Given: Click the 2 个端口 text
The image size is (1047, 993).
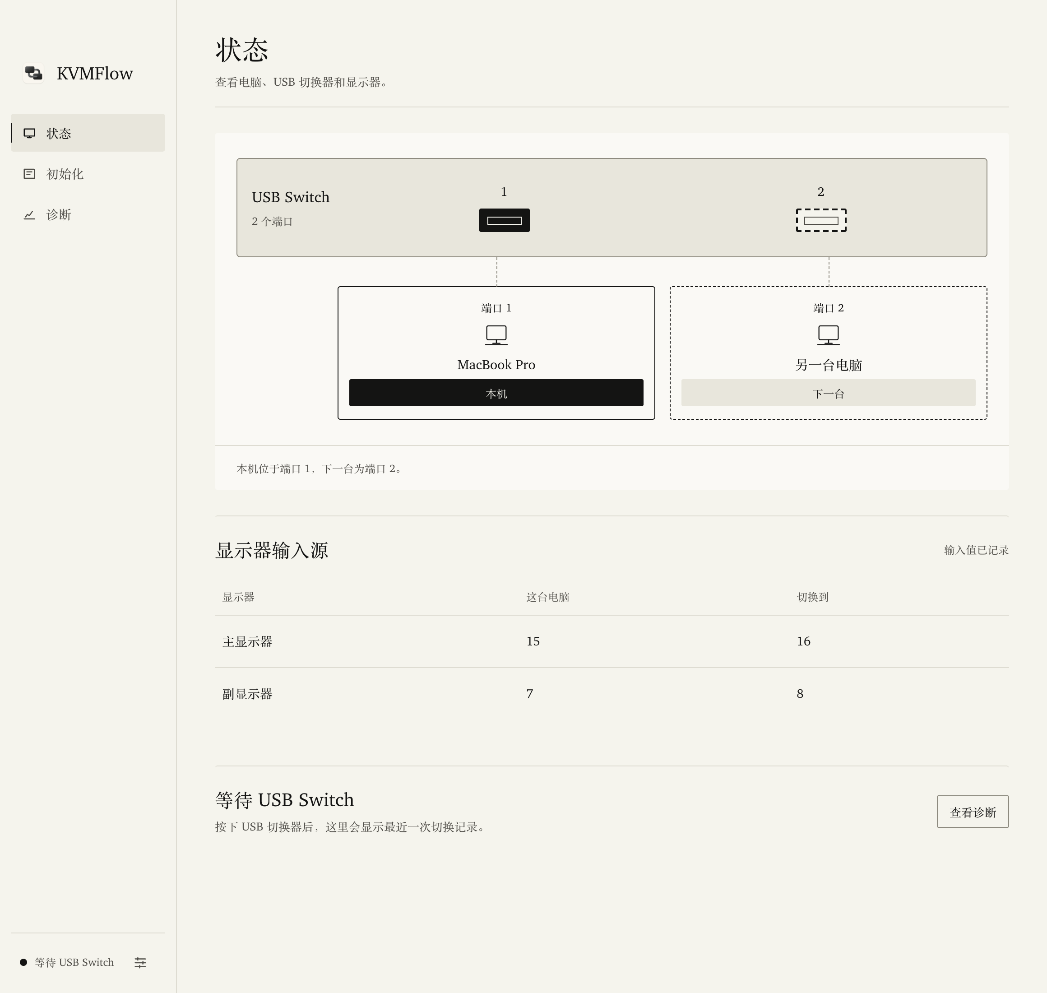Looking at the screenshot, I should pyautogui.click(x=272, y=221).
